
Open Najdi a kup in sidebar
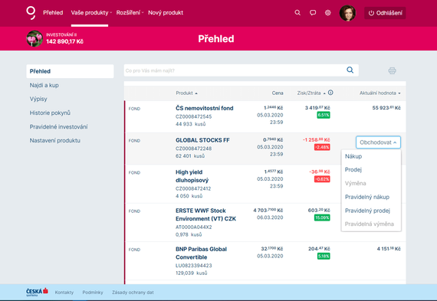tap(44, 85)
